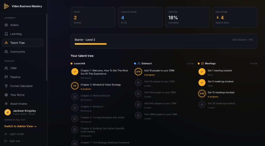The height and width of the screenshot is (146, 265).
Task: Click the 'Updated 25 Aug, 13:37' text
Action: click(15, 120)
